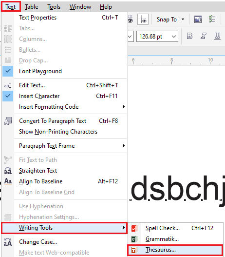The image size is (225, 257).
Task: Click the Thesaurus icon
Action: click(134, 250)
